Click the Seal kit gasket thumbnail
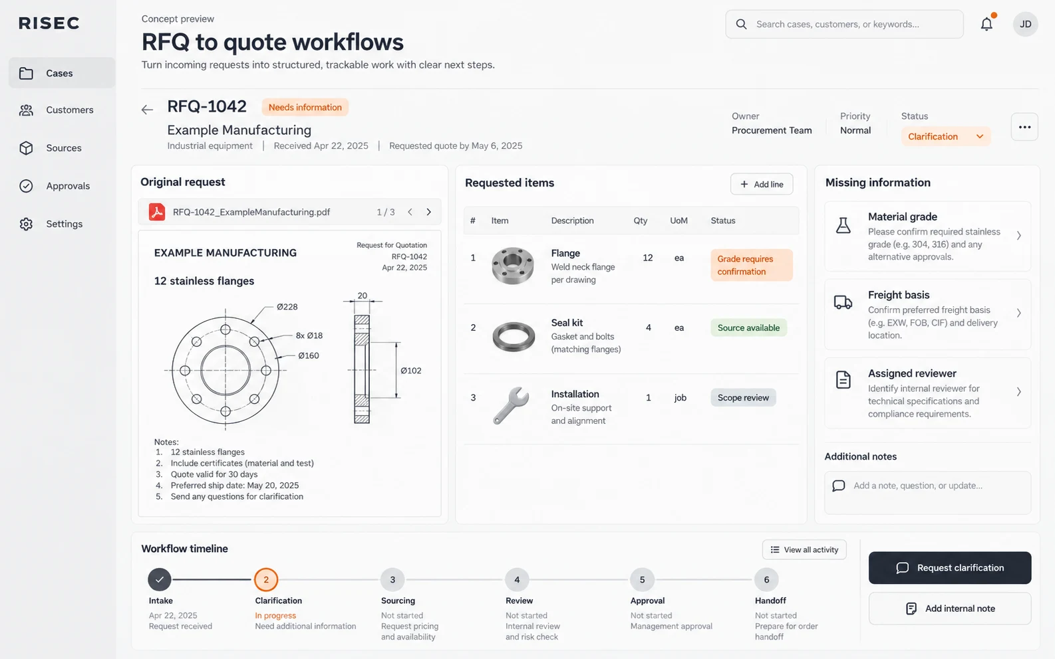The height and width of the screenshot is (659, 1055). pos(514,336)
